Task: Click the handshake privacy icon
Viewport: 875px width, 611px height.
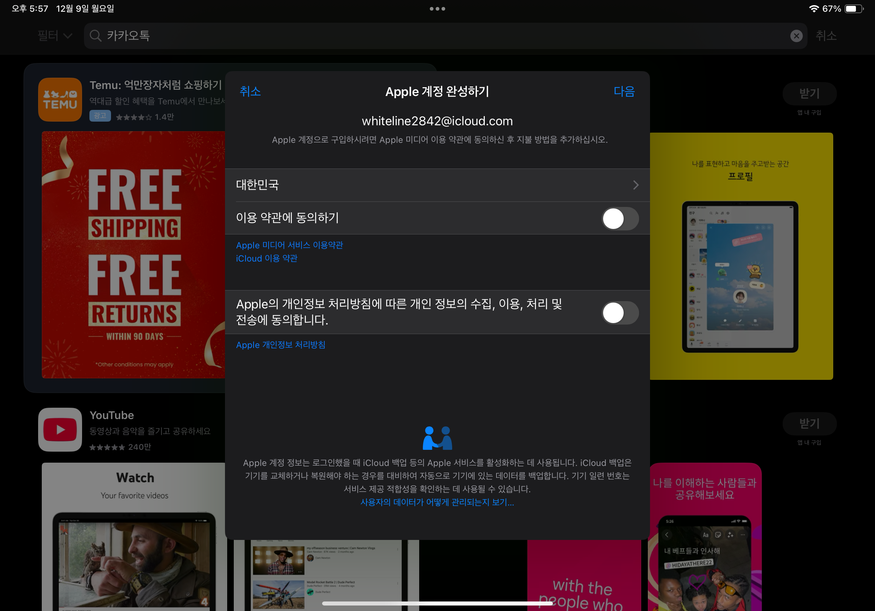Action: coord(437,438)
